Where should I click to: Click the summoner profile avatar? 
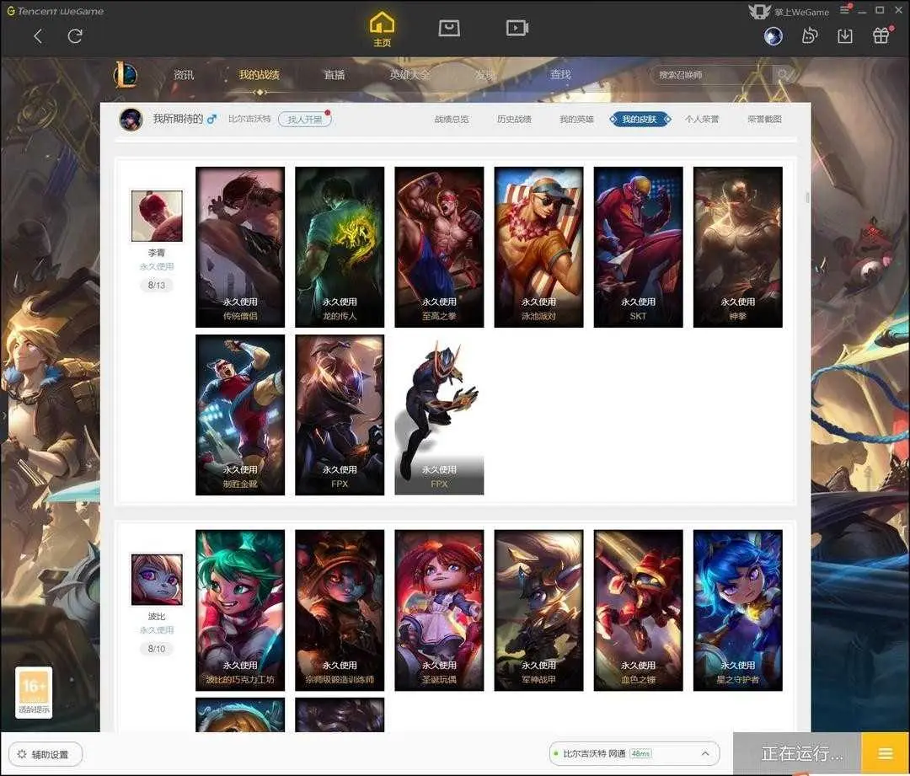coord(131,119)
